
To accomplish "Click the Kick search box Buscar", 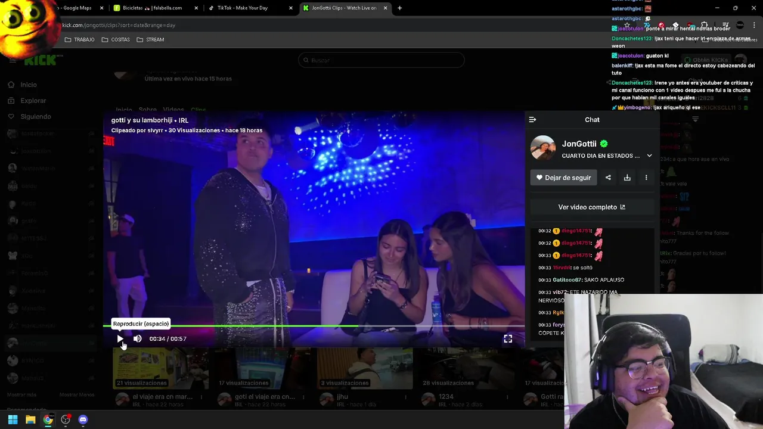I will click(381, 60).
